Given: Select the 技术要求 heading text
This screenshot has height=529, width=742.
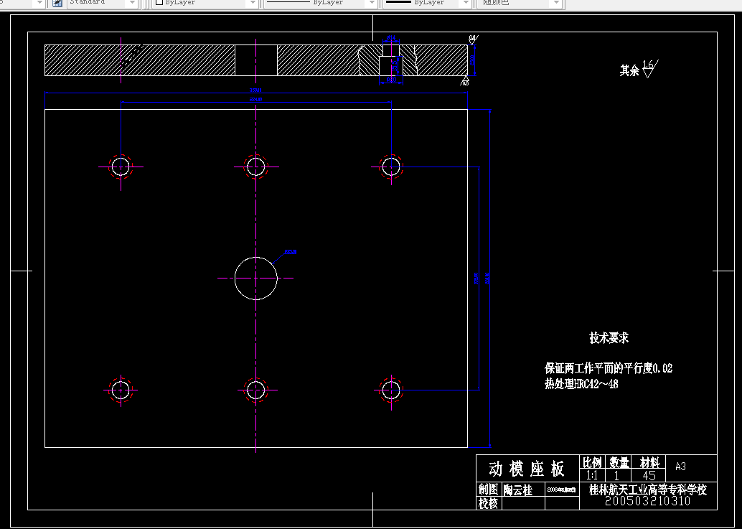Looking at the screenshot, I should pos(609,338).
